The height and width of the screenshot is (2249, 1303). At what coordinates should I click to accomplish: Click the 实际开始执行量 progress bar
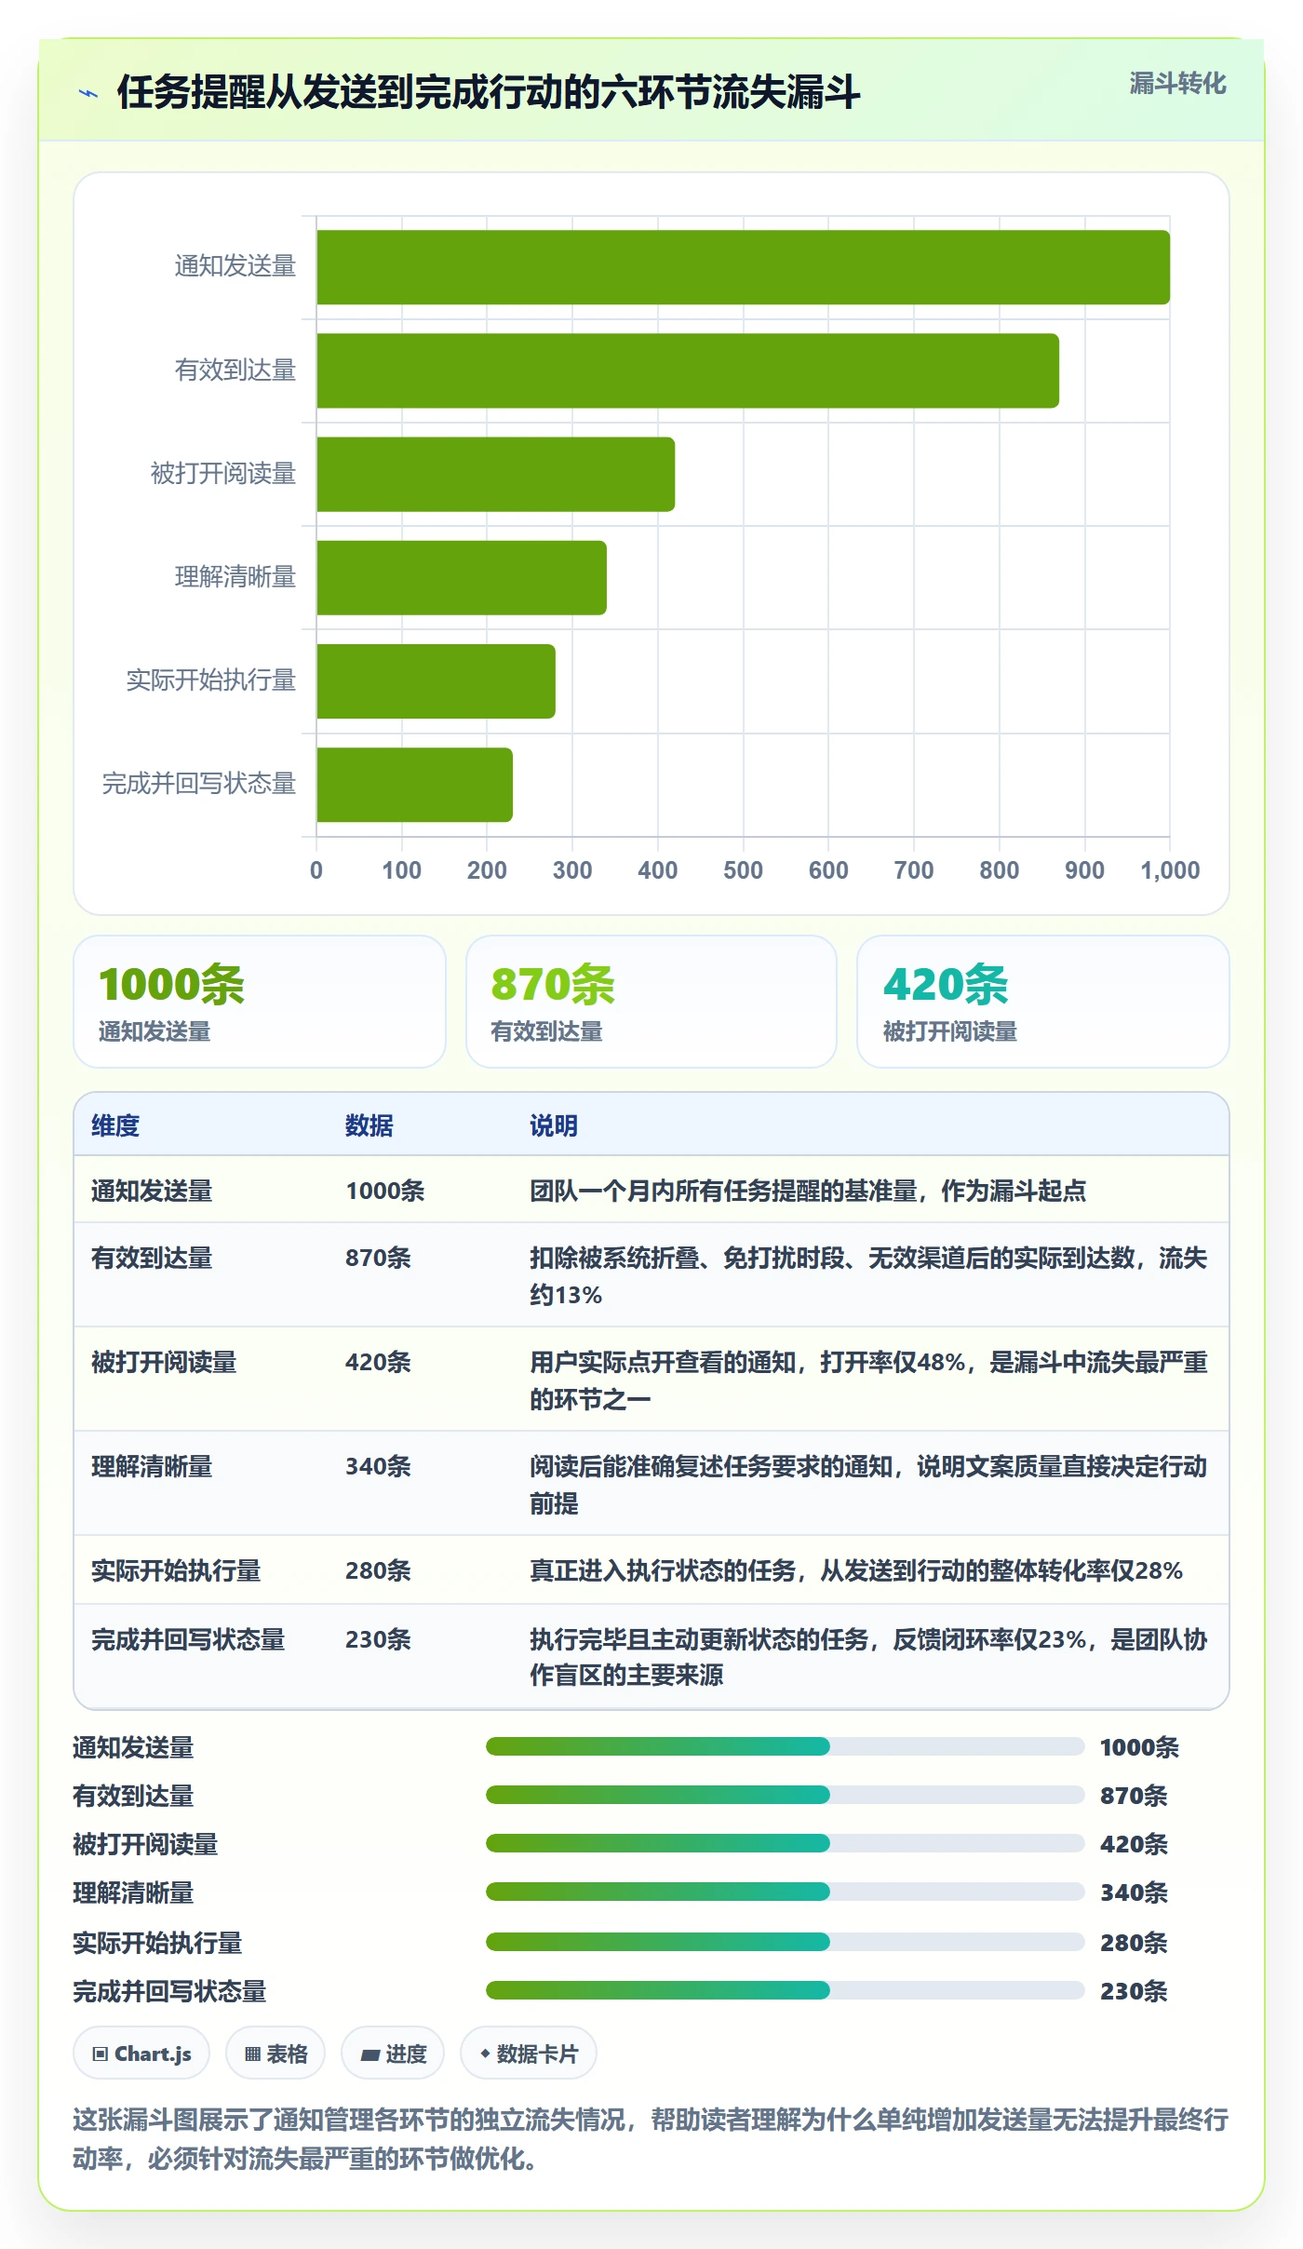point(785,1942)
